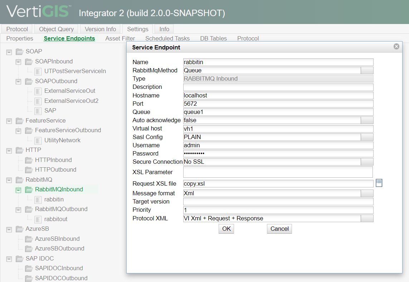Open the Scheduled Tasks sub-tab
This screenshot has width=409, height=282.
167,38
